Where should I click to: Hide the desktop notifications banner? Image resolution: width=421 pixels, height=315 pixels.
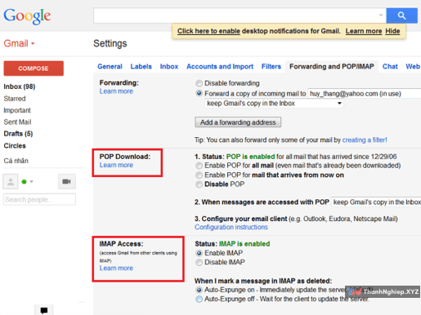[392, 31]
